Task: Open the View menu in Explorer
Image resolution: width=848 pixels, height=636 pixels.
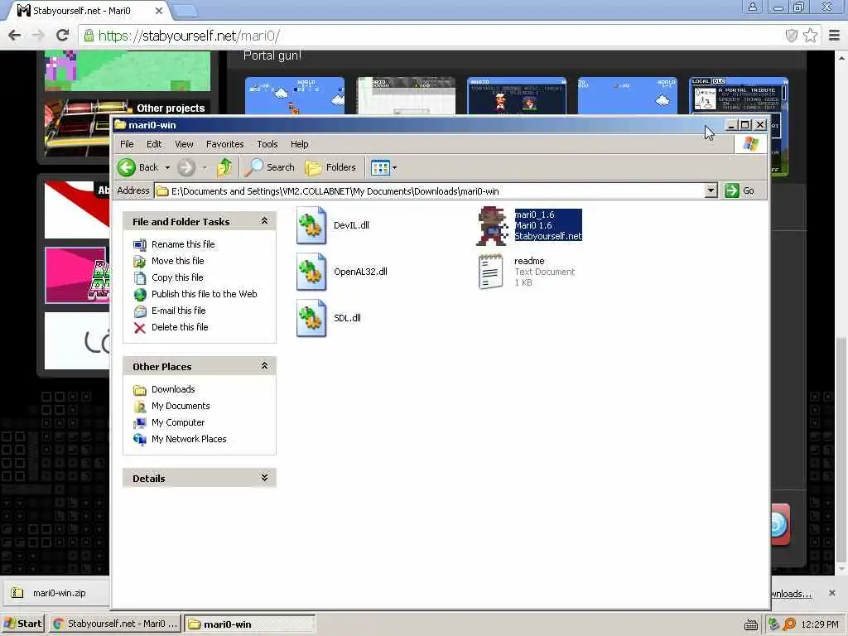Action: (x=184, y=144)
